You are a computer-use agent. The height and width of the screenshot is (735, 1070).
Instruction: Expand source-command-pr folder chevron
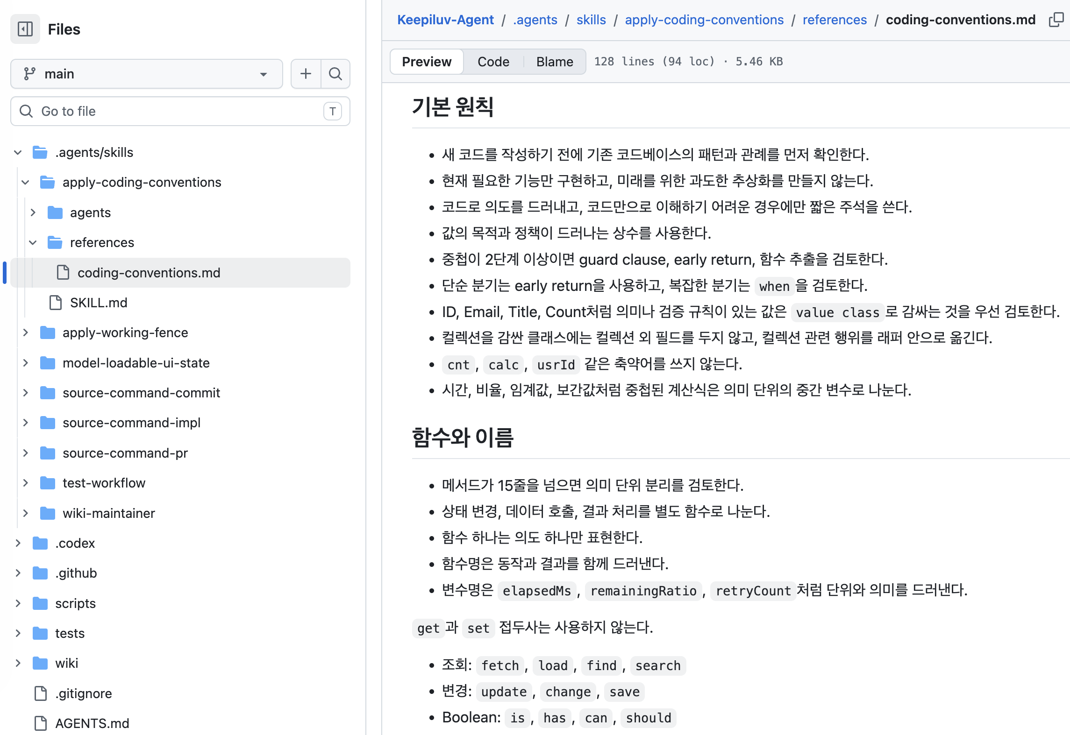pyautogui.click(x=25, y=453)
